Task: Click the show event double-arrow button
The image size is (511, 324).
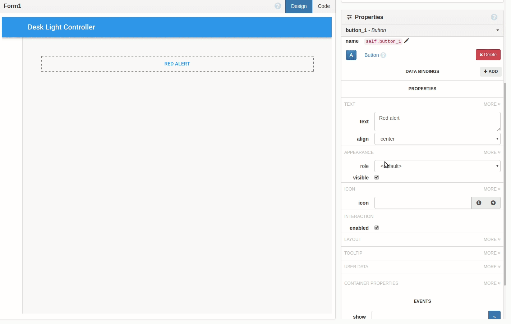Action: [494, 316]
